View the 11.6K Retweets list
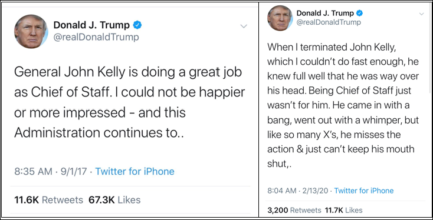 48,200
